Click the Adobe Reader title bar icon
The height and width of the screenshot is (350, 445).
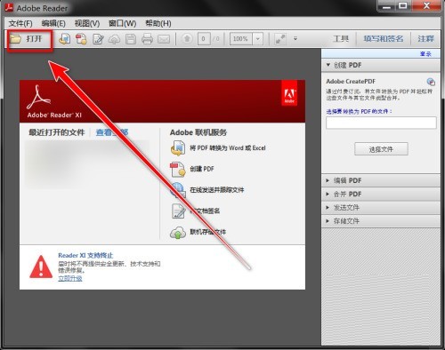click(x=9, y=7)
